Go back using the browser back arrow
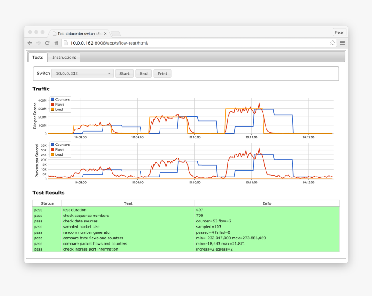 click(30, 43)
